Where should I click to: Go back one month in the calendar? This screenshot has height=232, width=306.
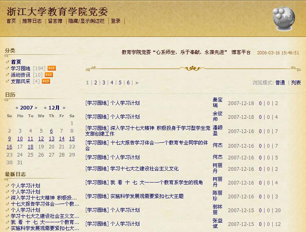click(46, 108)
